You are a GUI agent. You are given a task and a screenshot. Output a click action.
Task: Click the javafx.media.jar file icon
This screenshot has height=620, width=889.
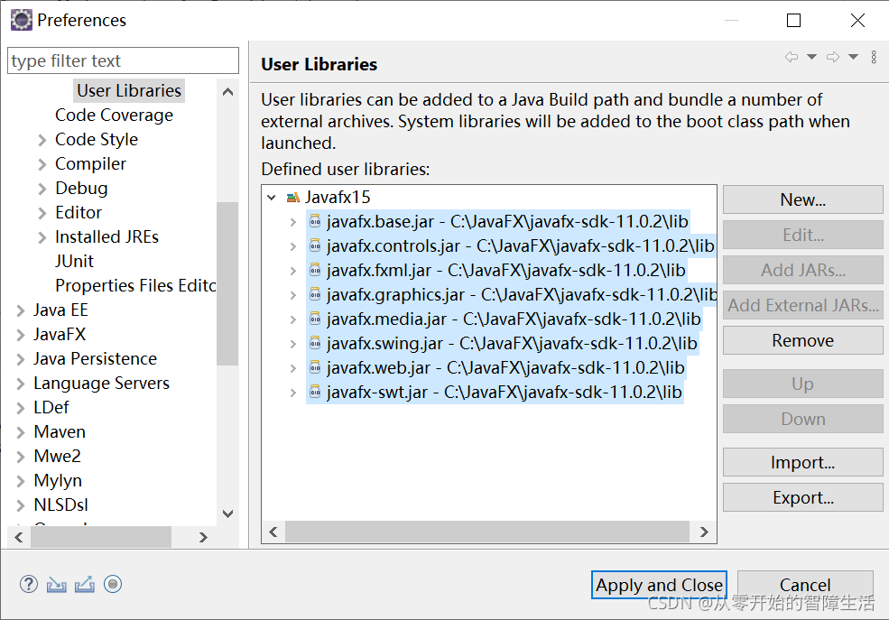click(x=315, y=319)
